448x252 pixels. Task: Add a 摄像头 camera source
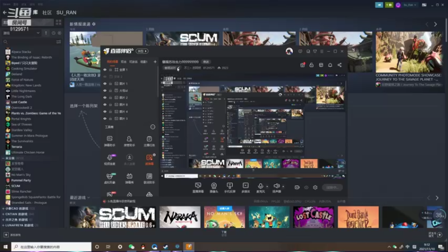214,188
